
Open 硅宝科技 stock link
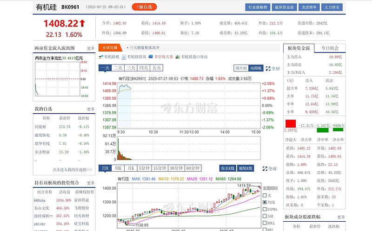point(82,224)
